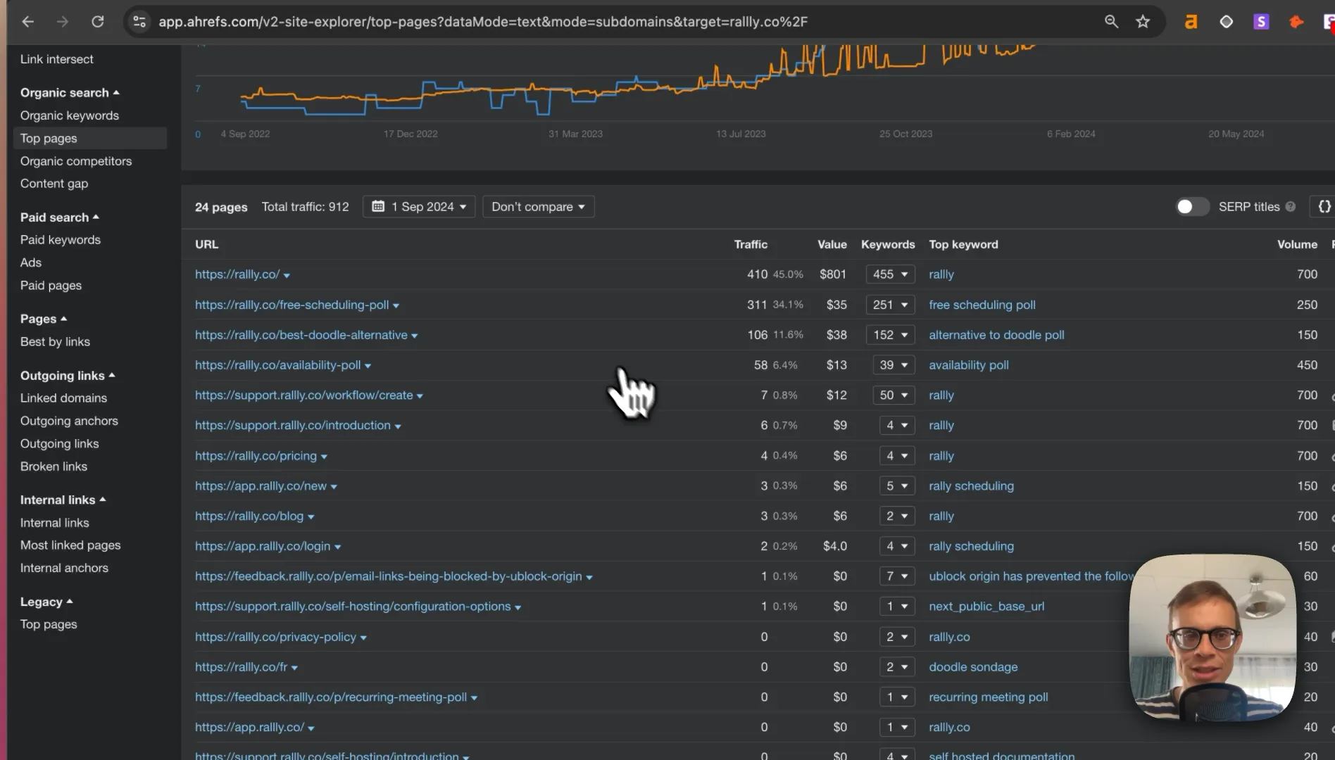Click the browser address bar URL
This screenshot has height=760, width=1335.
(483, 22)
